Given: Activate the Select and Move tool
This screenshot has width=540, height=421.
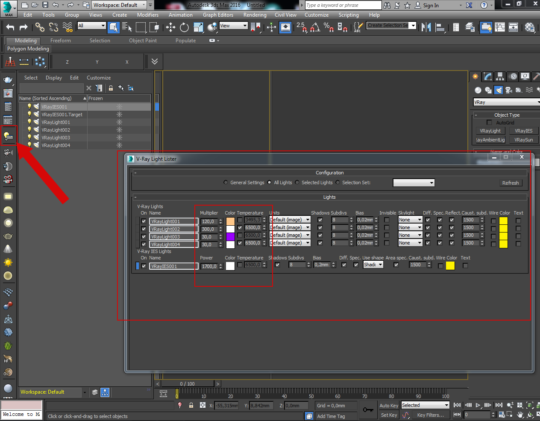Looking at the screenshot, I should click(171, 27).
